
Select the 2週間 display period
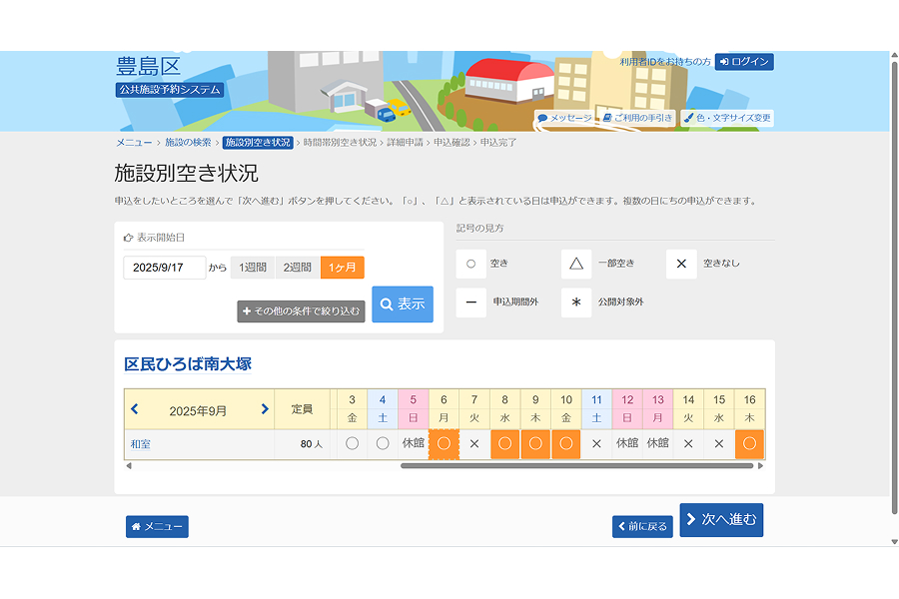click(298, 268)
